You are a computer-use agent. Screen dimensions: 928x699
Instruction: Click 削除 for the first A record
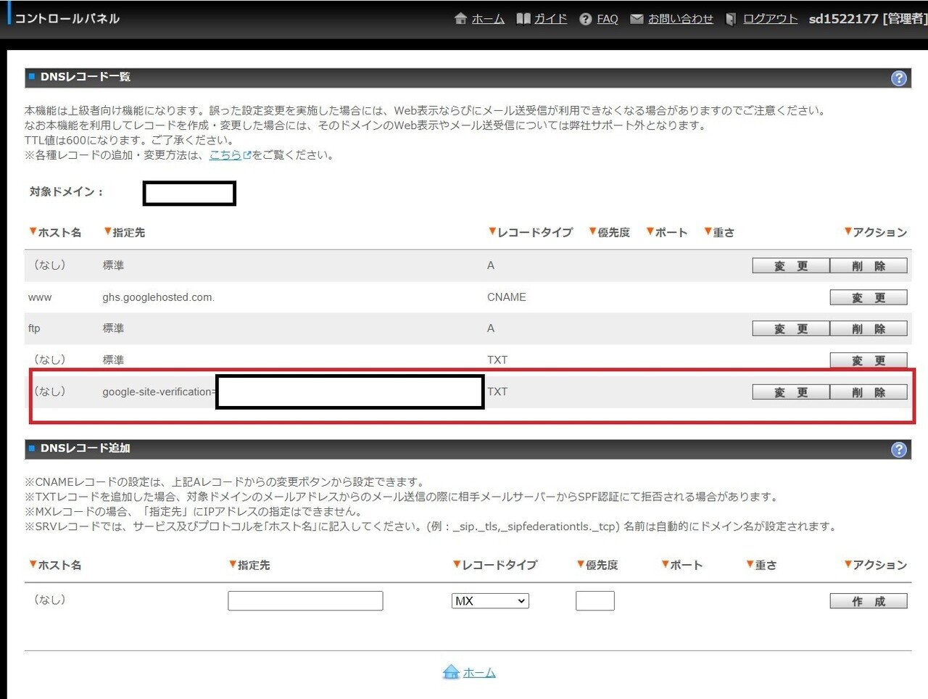click(x=869, y=266)
